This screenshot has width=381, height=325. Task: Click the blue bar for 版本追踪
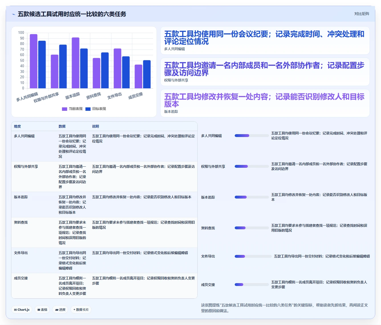(84, 68)
